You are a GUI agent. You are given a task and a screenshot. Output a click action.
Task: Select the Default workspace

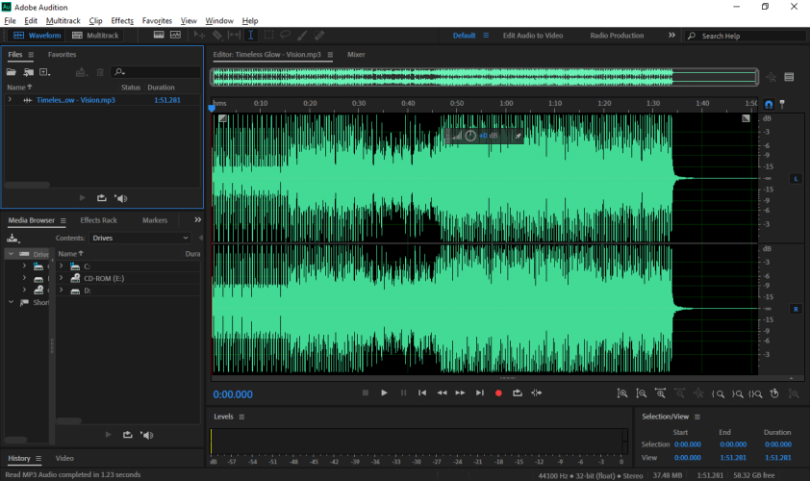point(464,36)
